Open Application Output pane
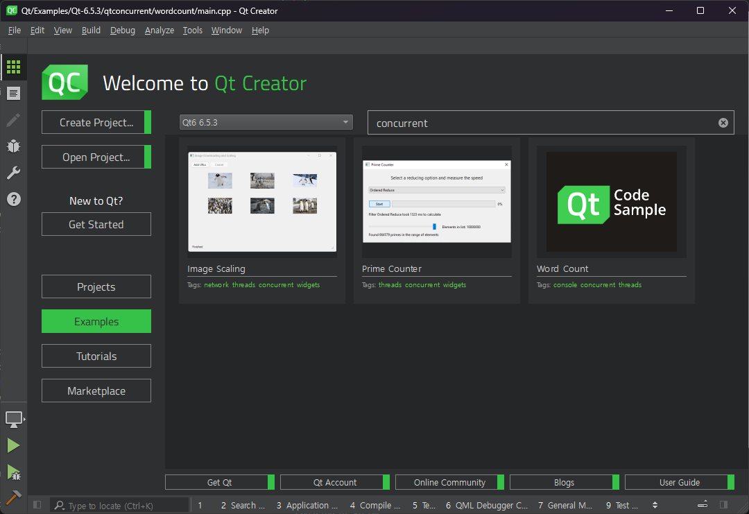Image resolution: width=749 pixels, height=514 pixels. point(307,506)
